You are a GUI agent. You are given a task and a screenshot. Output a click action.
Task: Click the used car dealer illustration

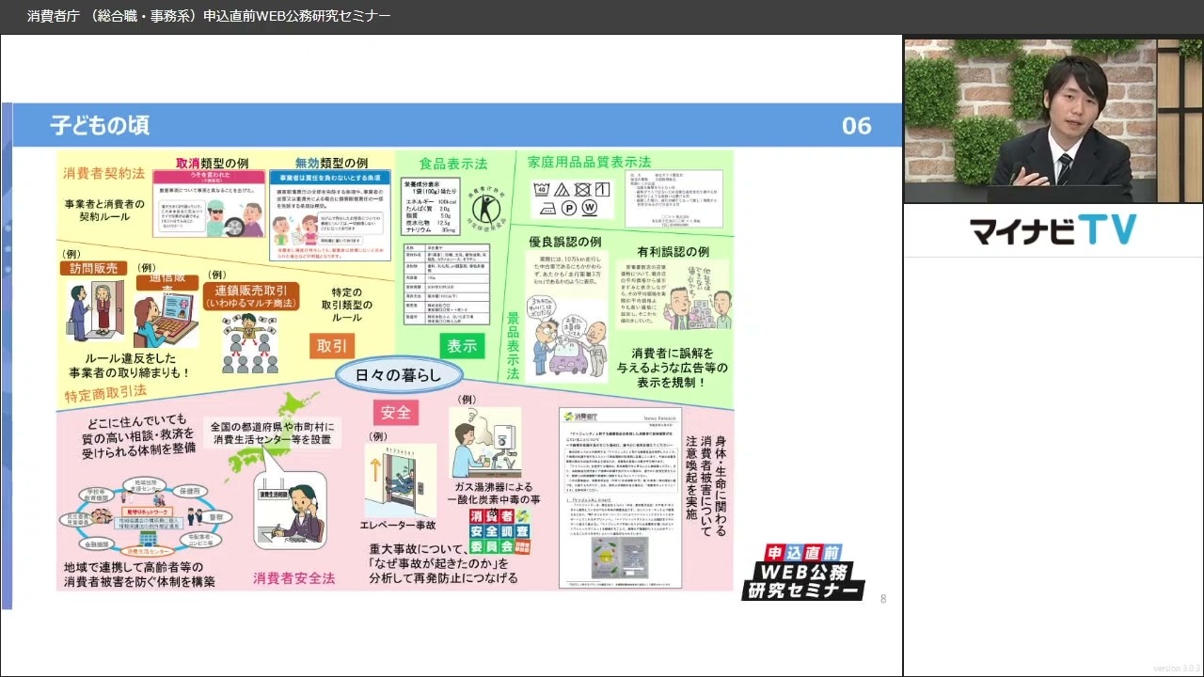[570, 338]
